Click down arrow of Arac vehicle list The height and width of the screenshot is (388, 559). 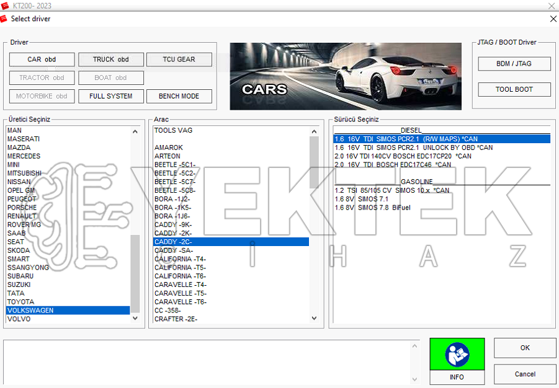click(314, 318)
